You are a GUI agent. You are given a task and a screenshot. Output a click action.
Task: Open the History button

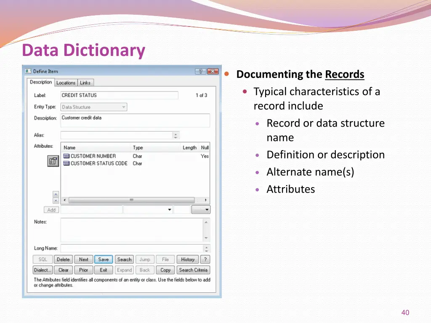(x=187, y=259)
